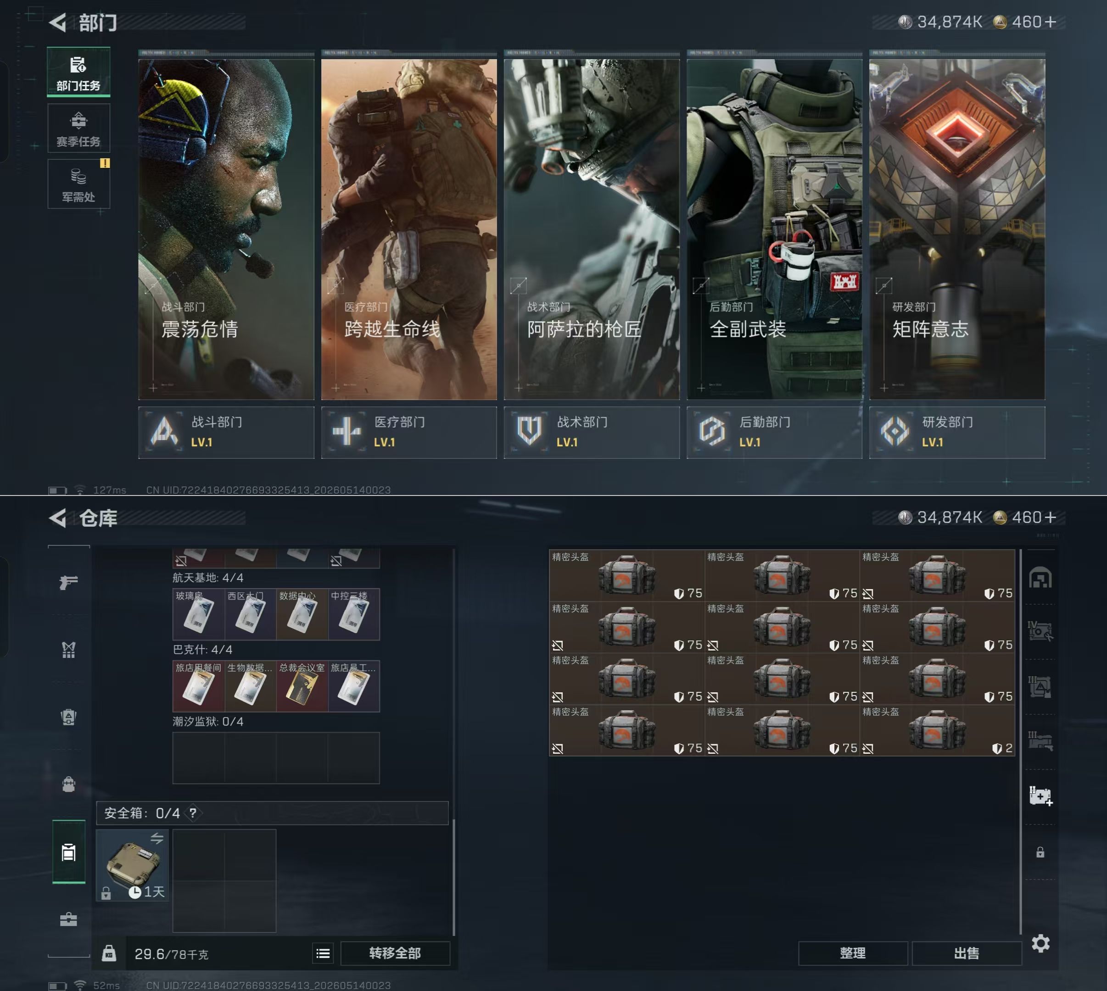Select the highlighted key card case category
The height and width of the screenshot is (991, 1107).
tap(69, 852)
